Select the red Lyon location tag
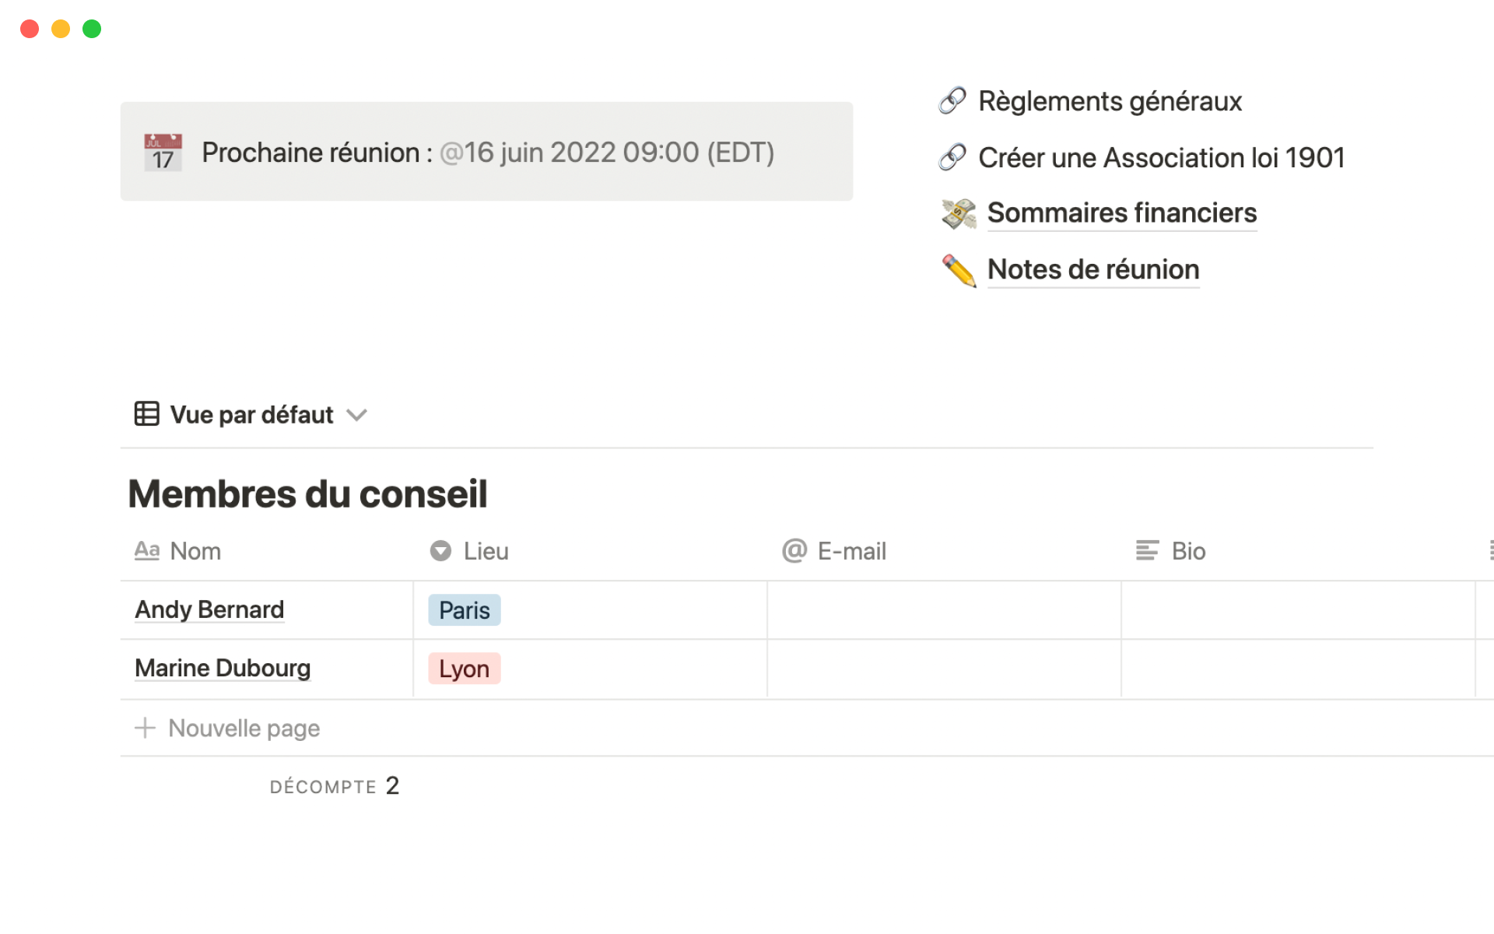 tap(464, 669)
